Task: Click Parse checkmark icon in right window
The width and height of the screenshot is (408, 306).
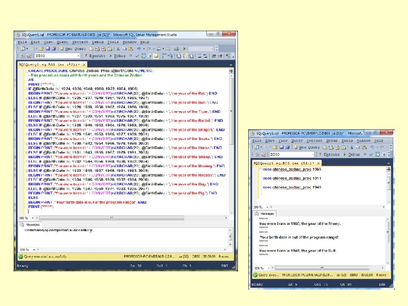Action: pyautogui.click(x=371, y=154)
